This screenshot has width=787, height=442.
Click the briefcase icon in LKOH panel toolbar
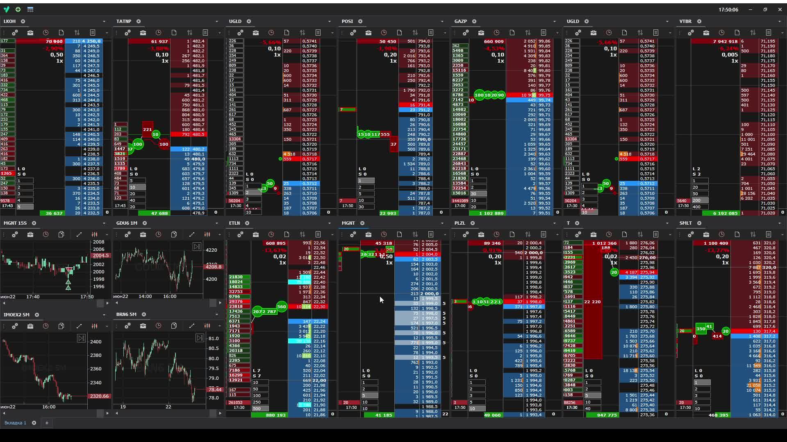coord(30,33)
